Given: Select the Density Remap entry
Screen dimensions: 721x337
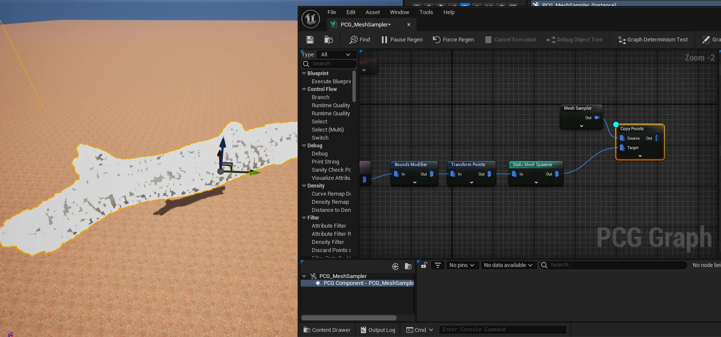Looking at the screenshot, I should click(x=330, y=202).
